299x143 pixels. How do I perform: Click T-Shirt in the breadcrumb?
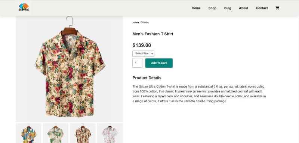(x=145, y=22)
